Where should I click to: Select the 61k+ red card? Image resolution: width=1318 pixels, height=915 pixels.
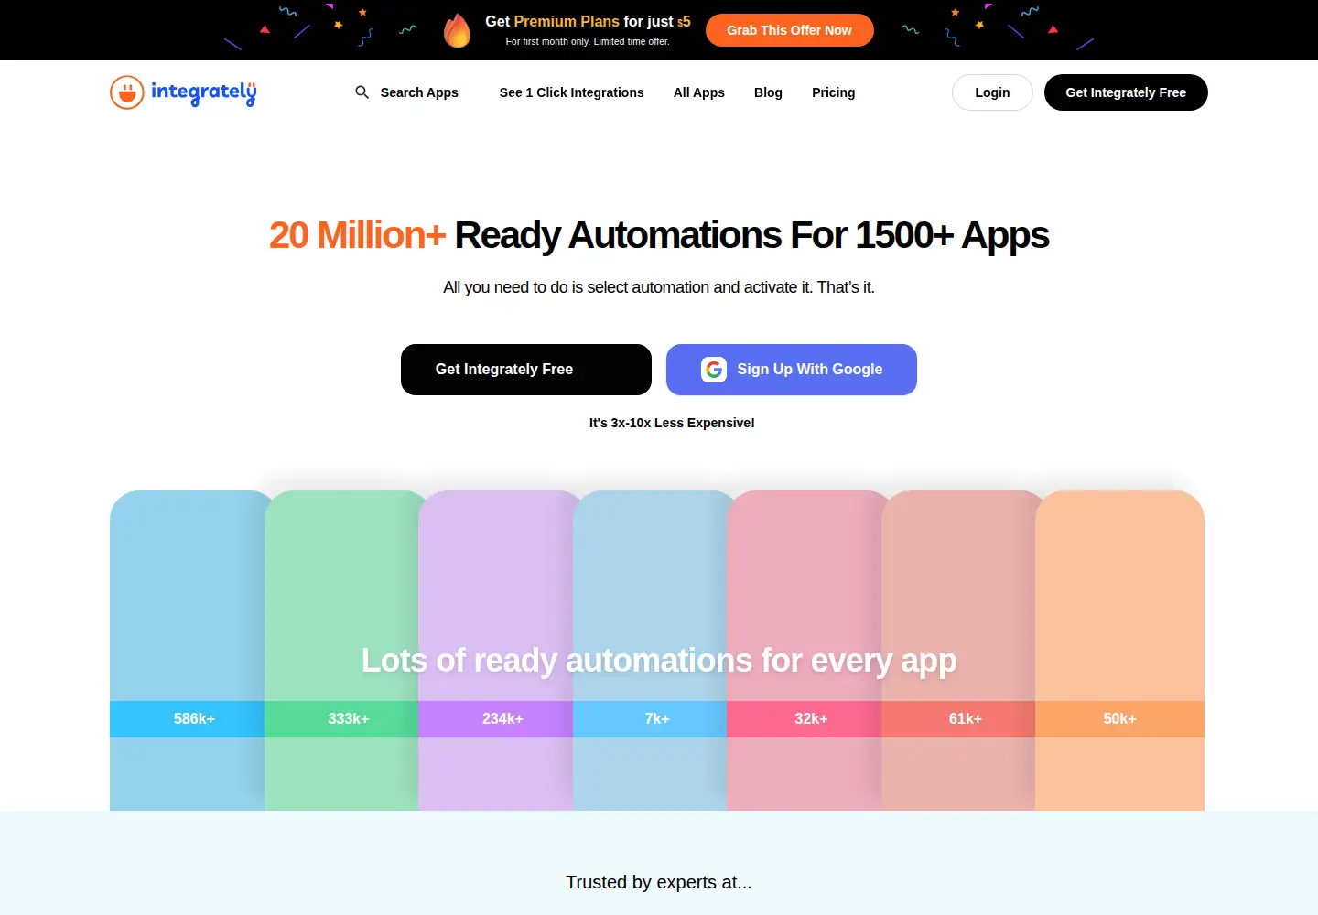[x=958, y=651]
